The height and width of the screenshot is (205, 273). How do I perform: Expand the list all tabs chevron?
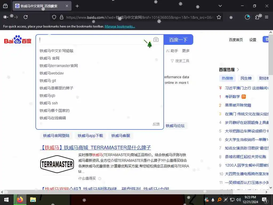pyautogui.click(x=220, y=6)
